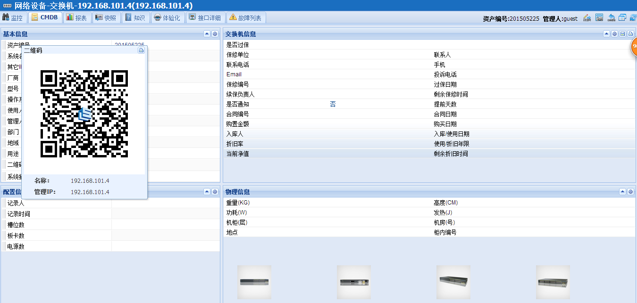Image resolution: width=637 pixels, height=303 pixels.
Task: Click the 重量(KG) field label
Action: (x=238, y=203)
